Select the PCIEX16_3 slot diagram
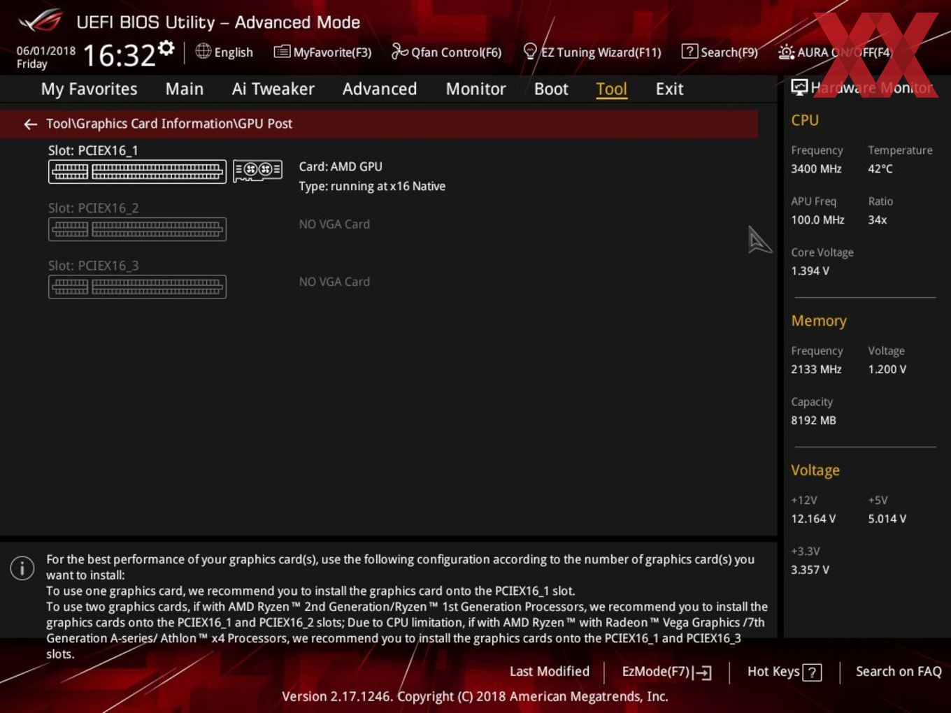 [x=137, y=286]
